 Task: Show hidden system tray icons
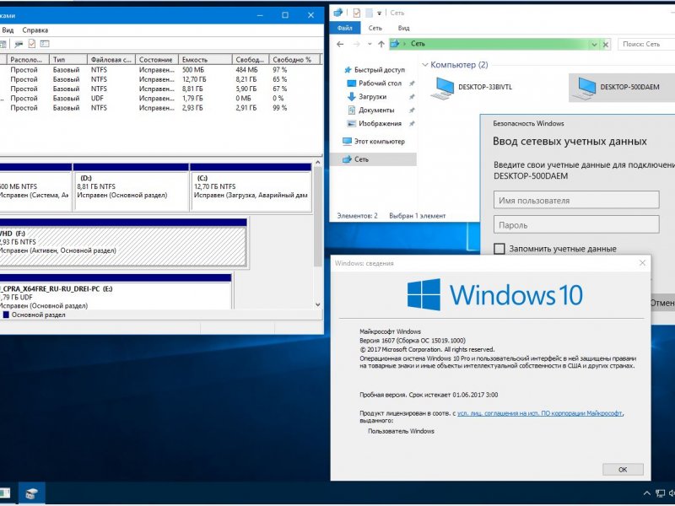point(646,493)
